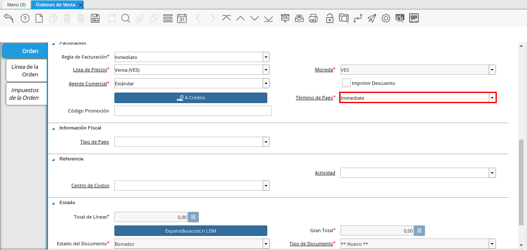Open record search magnifier icon

pos(125,18)
